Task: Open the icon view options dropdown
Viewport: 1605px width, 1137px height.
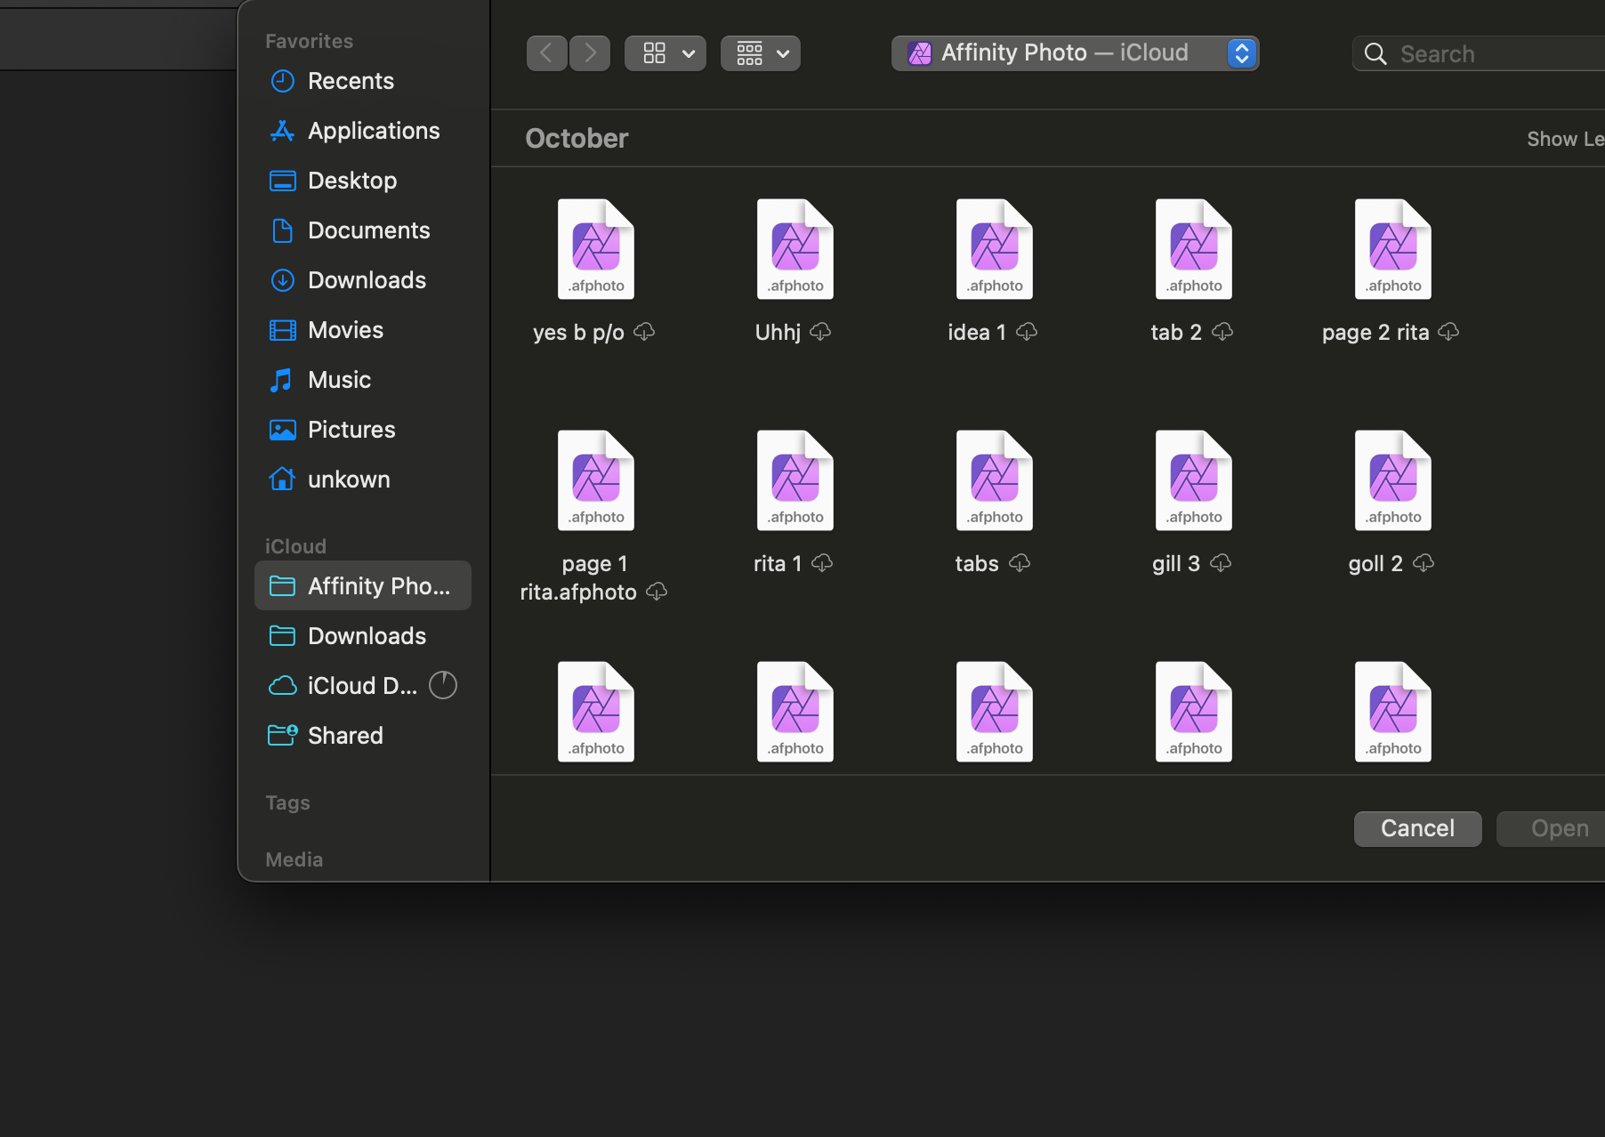Action: point(665,53)
